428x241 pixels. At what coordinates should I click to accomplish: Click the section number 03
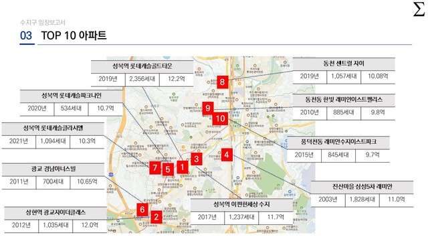[x=26, y=35]
